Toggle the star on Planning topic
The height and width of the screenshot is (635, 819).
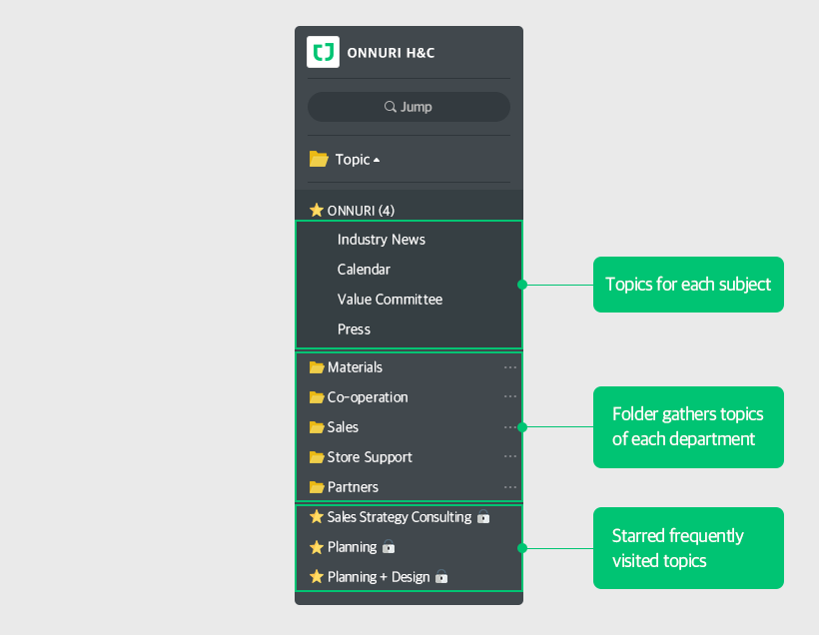click(317, 547)
